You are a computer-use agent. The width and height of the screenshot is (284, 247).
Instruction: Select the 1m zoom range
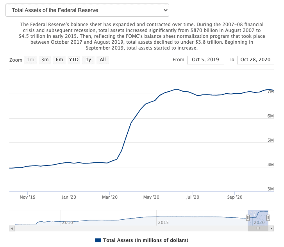point(30,60)
